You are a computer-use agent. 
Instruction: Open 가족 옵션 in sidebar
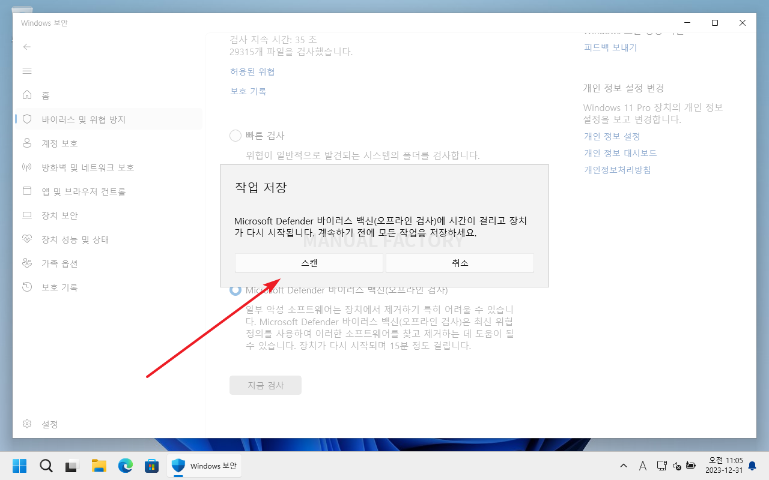(x=108, y=263)
